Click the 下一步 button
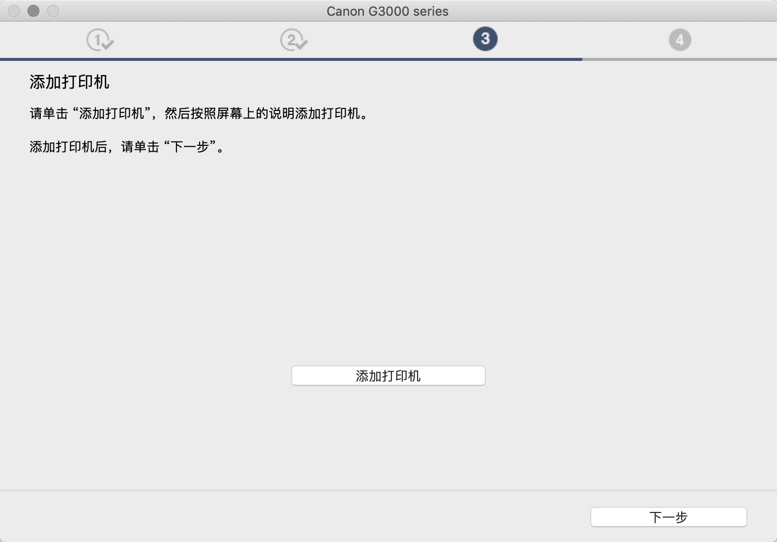777x542 pixels. (x=668, y=517)
